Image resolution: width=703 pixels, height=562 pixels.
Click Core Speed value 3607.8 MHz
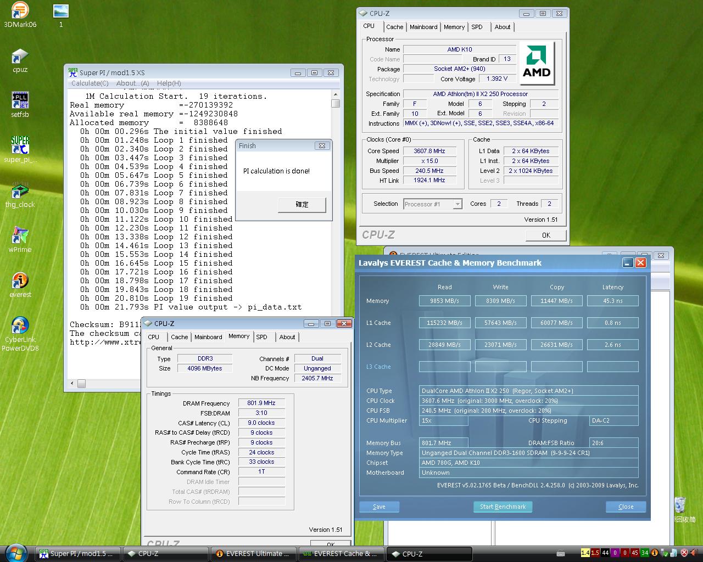pos(429,151)
